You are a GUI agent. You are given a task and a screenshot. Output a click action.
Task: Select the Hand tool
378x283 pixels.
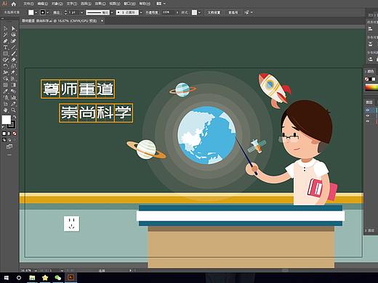click(x=5, y=110)
